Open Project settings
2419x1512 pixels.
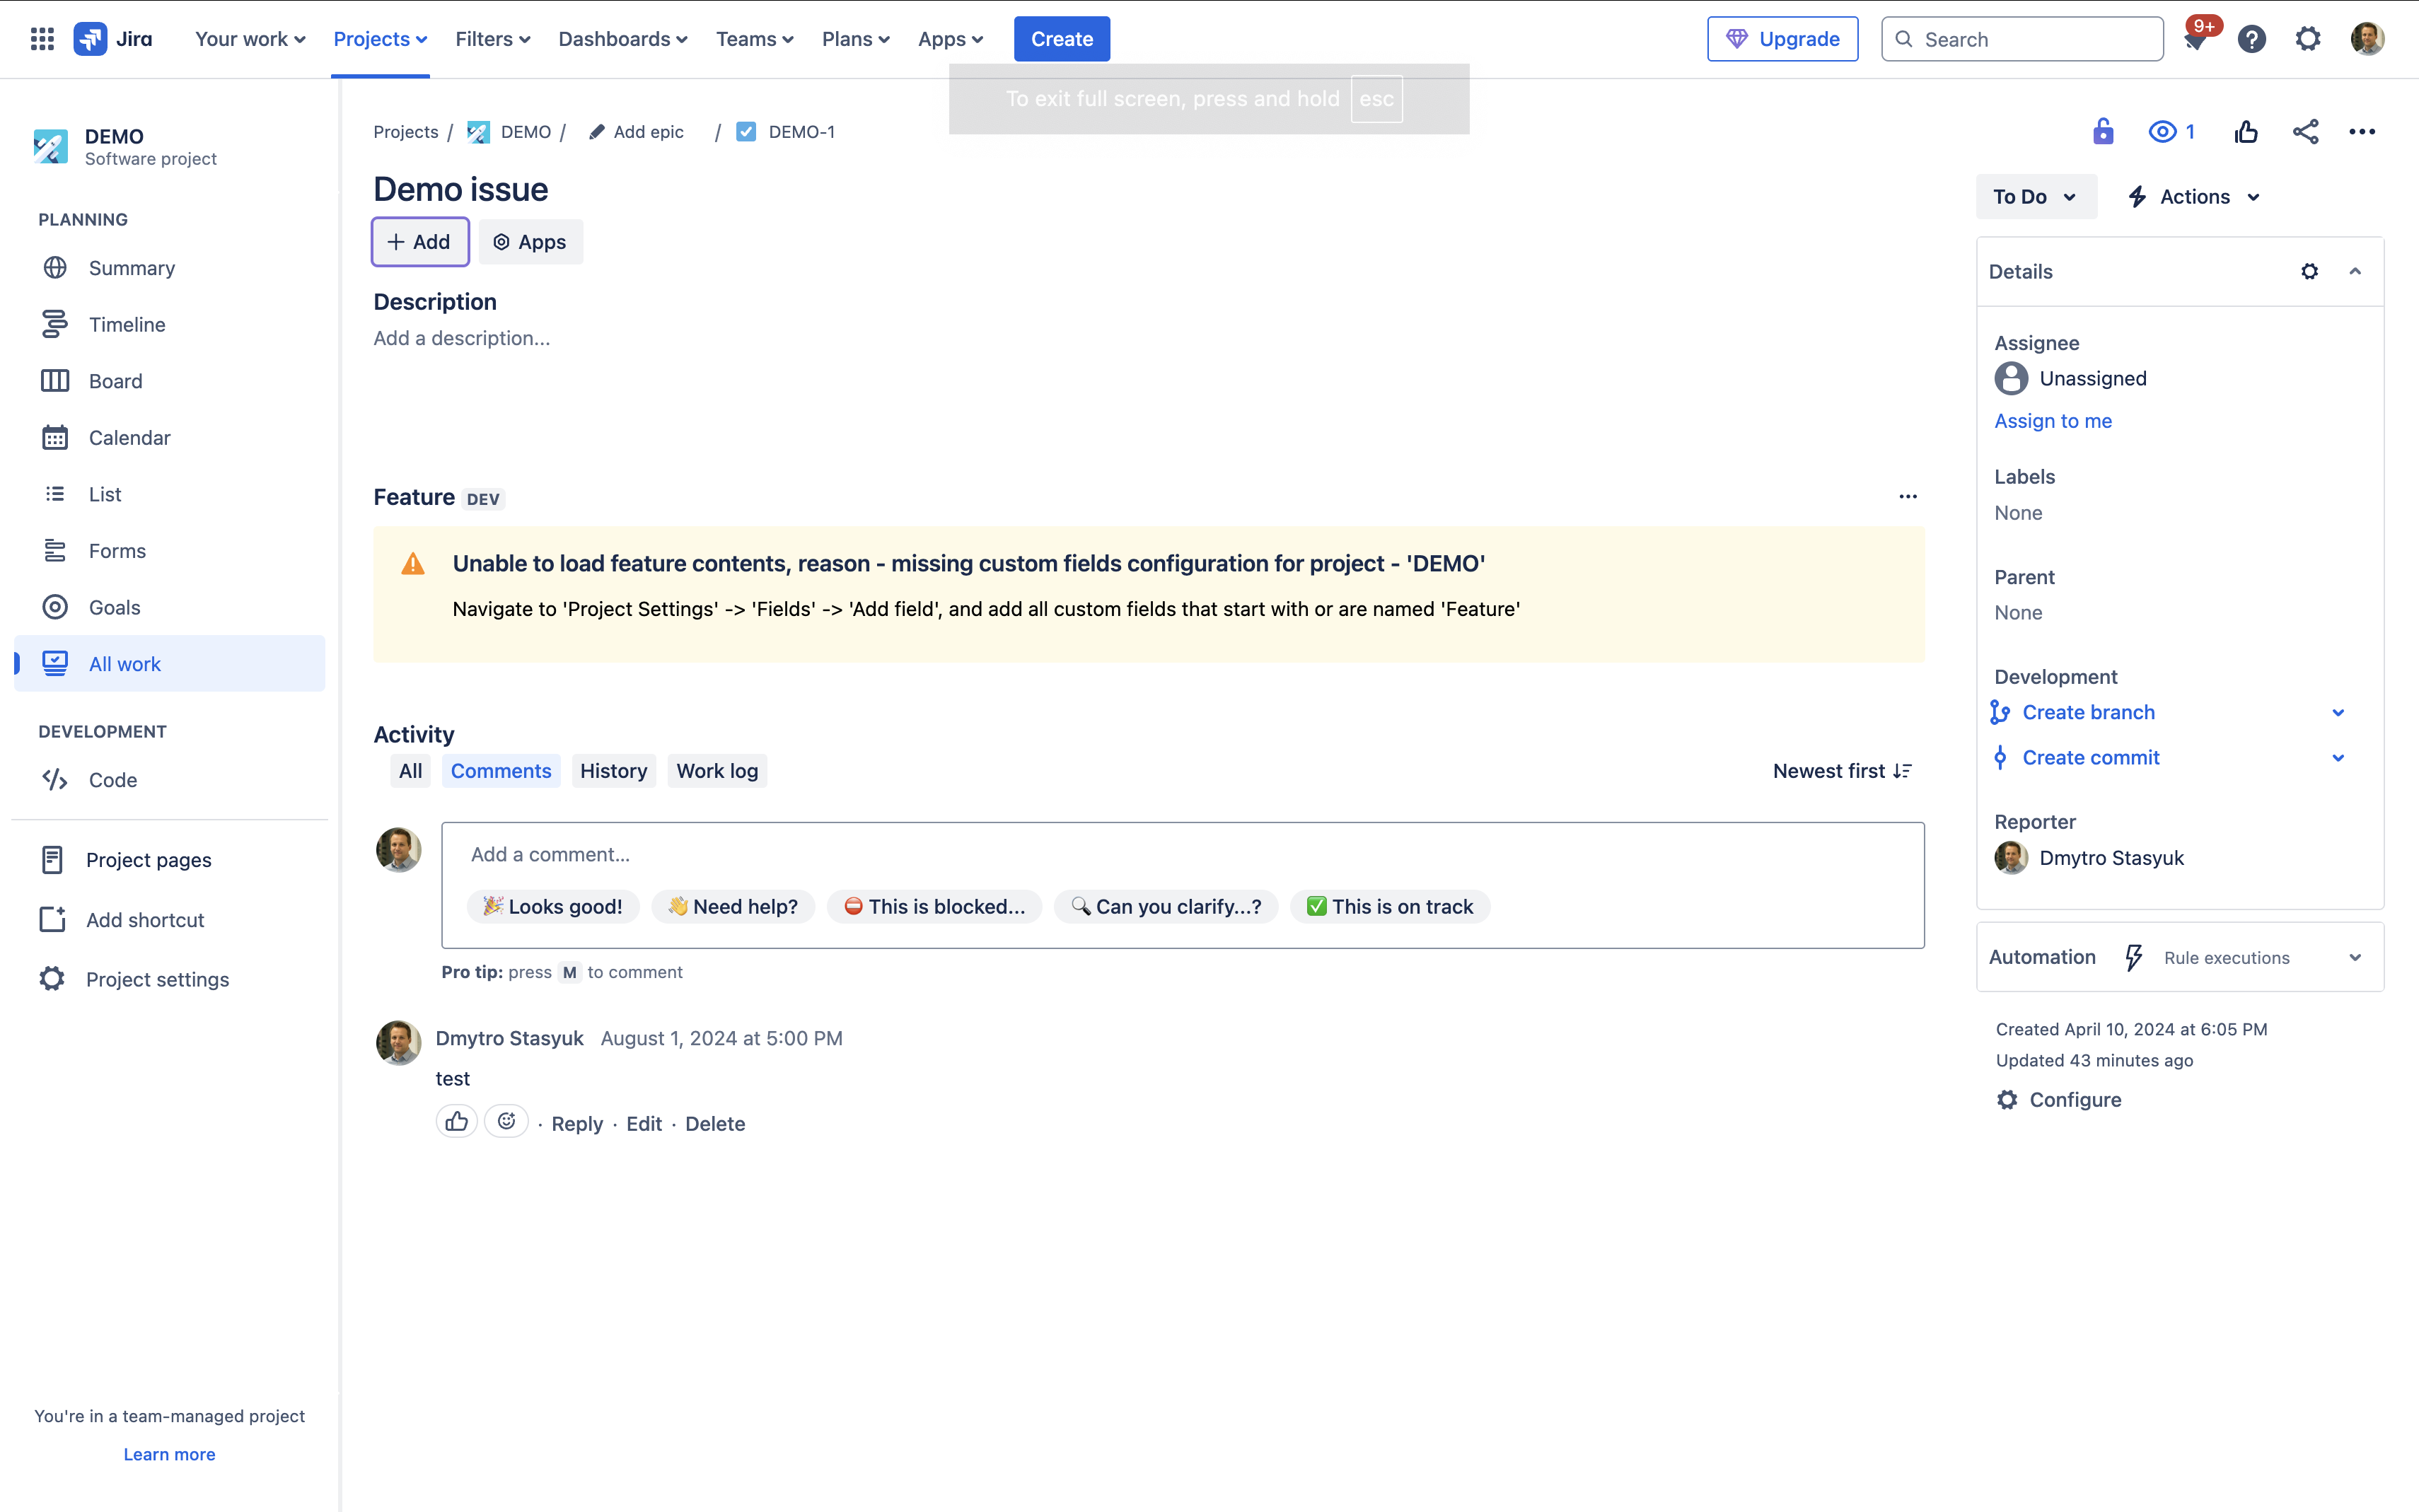click(x=170, y=979)
